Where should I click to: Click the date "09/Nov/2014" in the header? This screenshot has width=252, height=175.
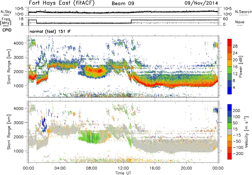pos(201,3)
